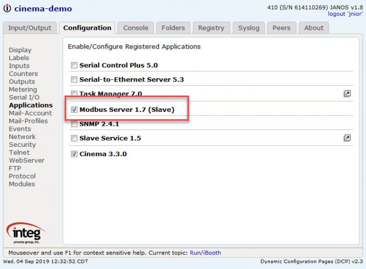Open Display settings in sidebar
Viewport: 366px width, 269px height.
pyautogui.click(x=20, y=50)
